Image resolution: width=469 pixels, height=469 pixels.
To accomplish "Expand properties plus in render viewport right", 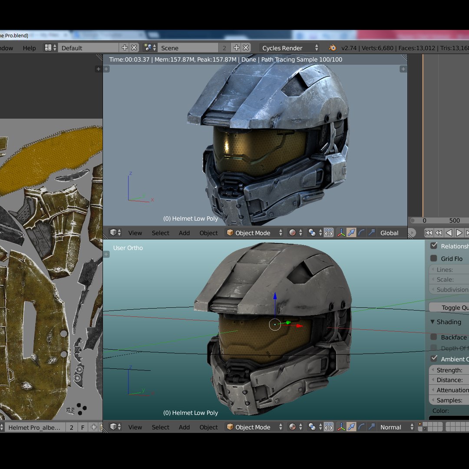I will click(403, 69).
